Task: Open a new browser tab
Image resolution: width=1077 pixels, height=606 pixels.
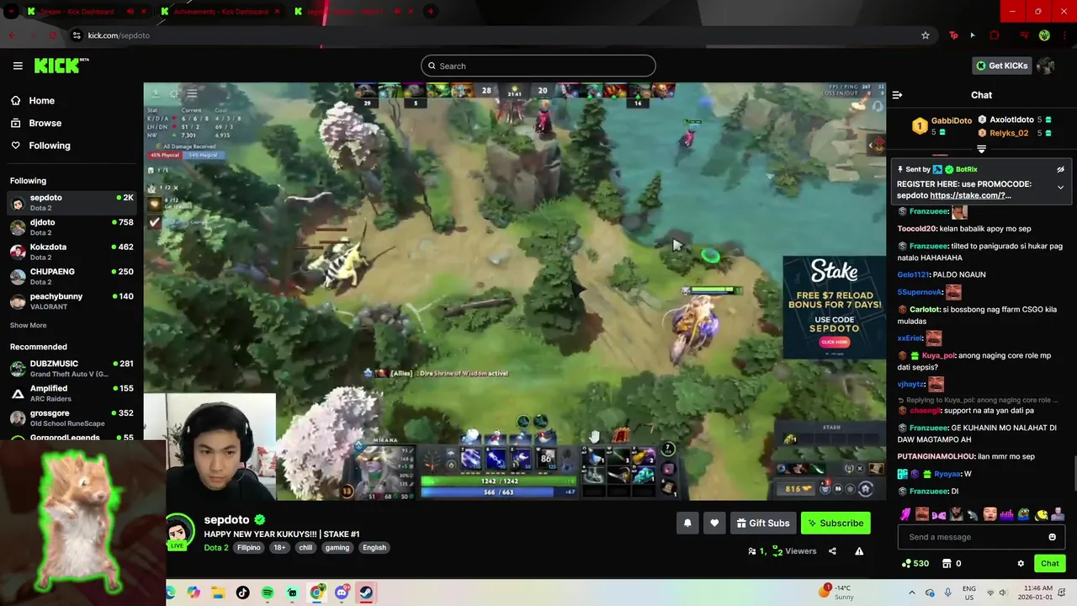Action: click(431, 12)
